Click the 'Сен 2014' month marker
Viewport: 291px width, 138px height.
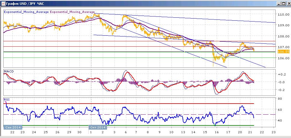(13, 127)
